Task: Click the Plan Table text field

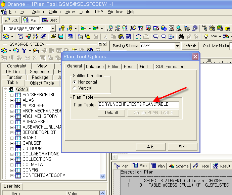Action: coord(138,104)
